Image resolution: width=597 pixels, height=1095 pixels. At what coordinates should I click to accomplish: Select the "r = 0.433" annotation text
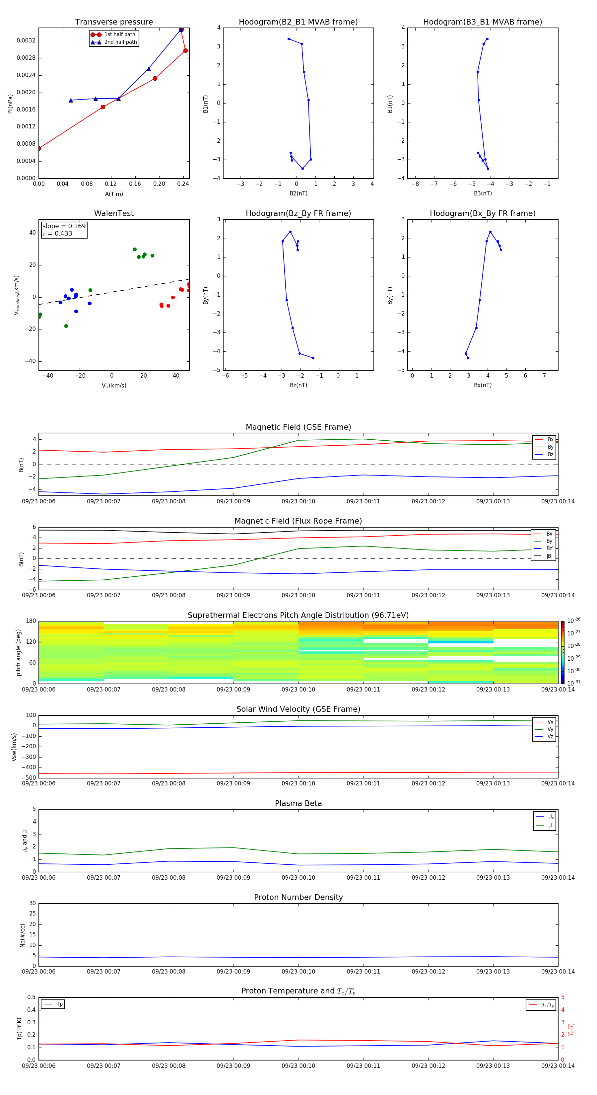pyautogui.click(x=57, y=233)
